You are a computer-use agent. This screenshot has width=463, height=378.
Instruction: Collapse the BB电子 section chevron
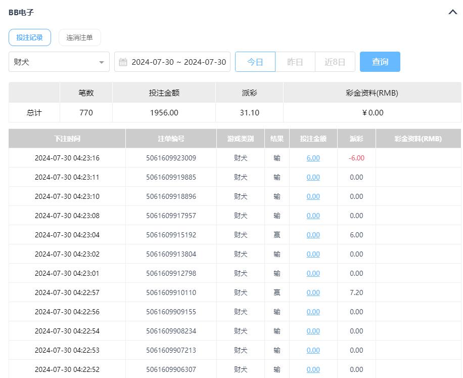452,12
